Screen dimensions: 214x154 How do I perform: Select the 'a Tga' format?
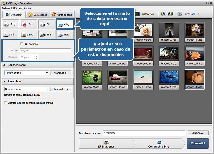[47, 34]
